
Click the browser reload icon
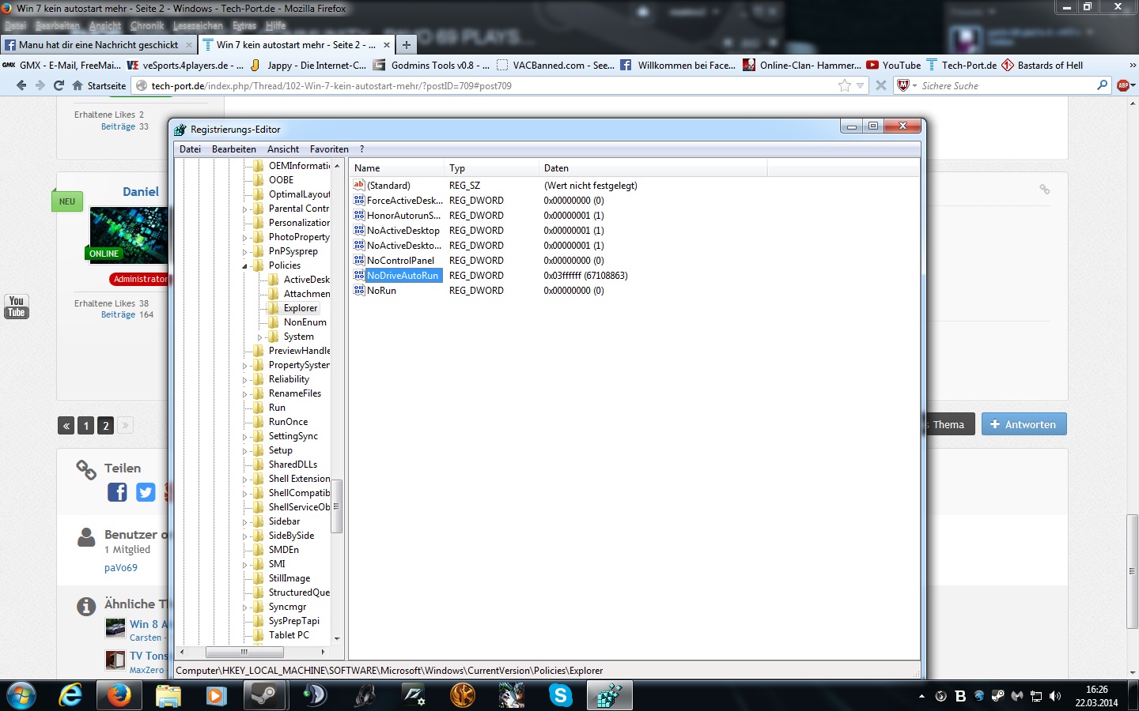pyautogui.click(x=59, y=85)
